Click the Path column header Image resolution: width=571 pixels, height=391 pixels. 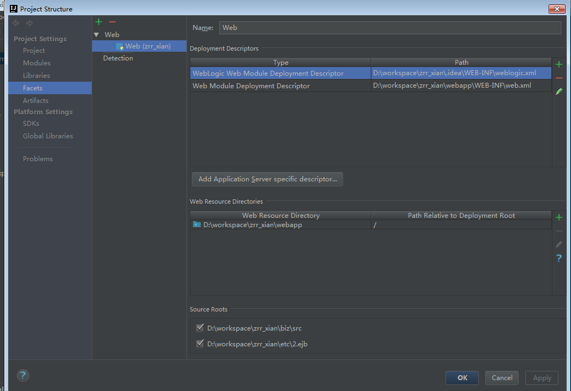point(461,62)
